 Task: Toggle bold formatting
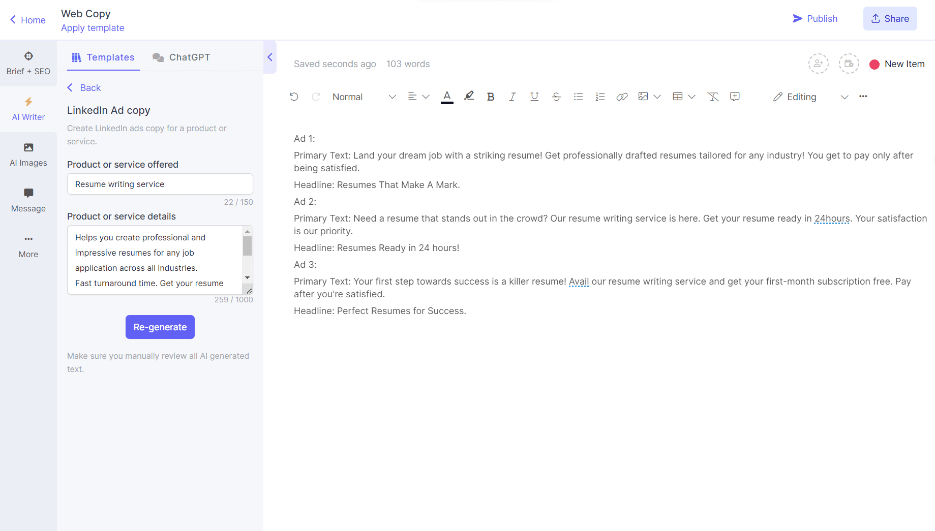(x=490, y=97)
